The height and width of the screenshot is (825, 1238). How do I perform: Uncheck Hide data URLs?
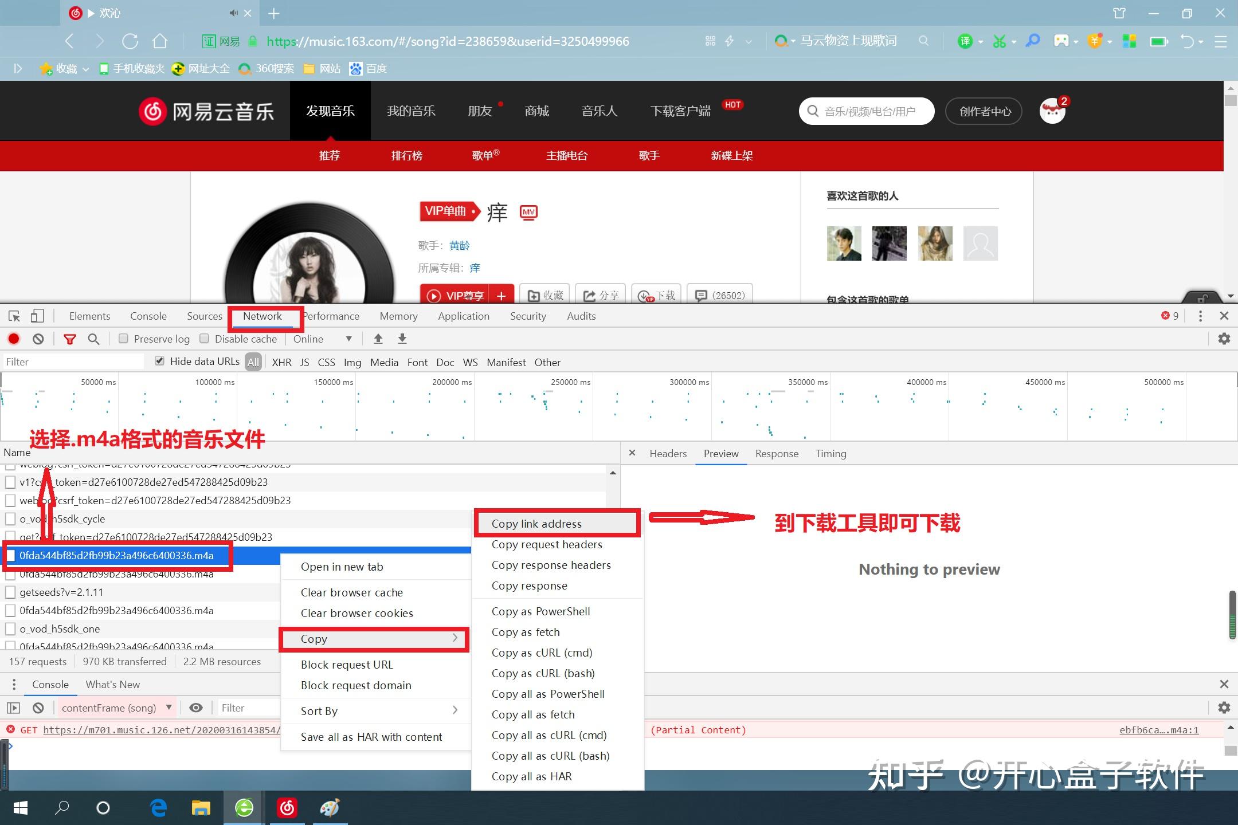click(x=159, y=360)
